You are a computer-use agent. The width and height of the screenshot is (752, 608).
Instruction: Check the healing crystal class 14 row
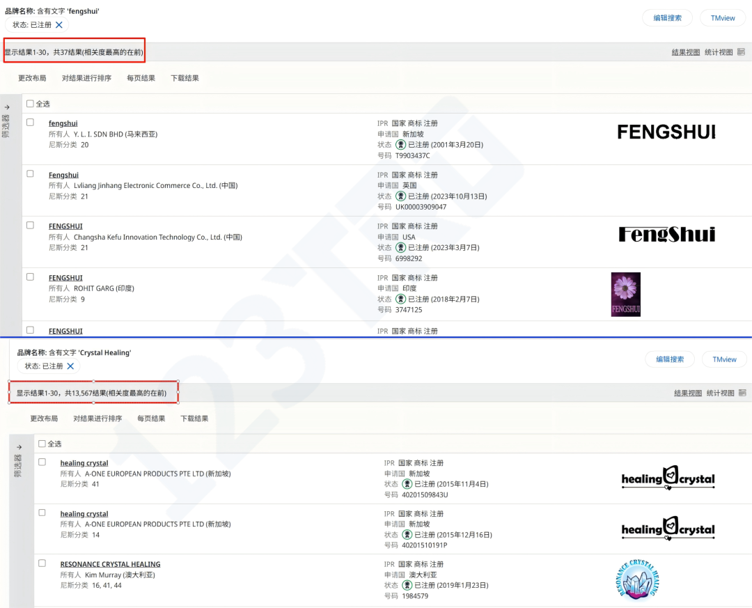click(x=42, y=513)
